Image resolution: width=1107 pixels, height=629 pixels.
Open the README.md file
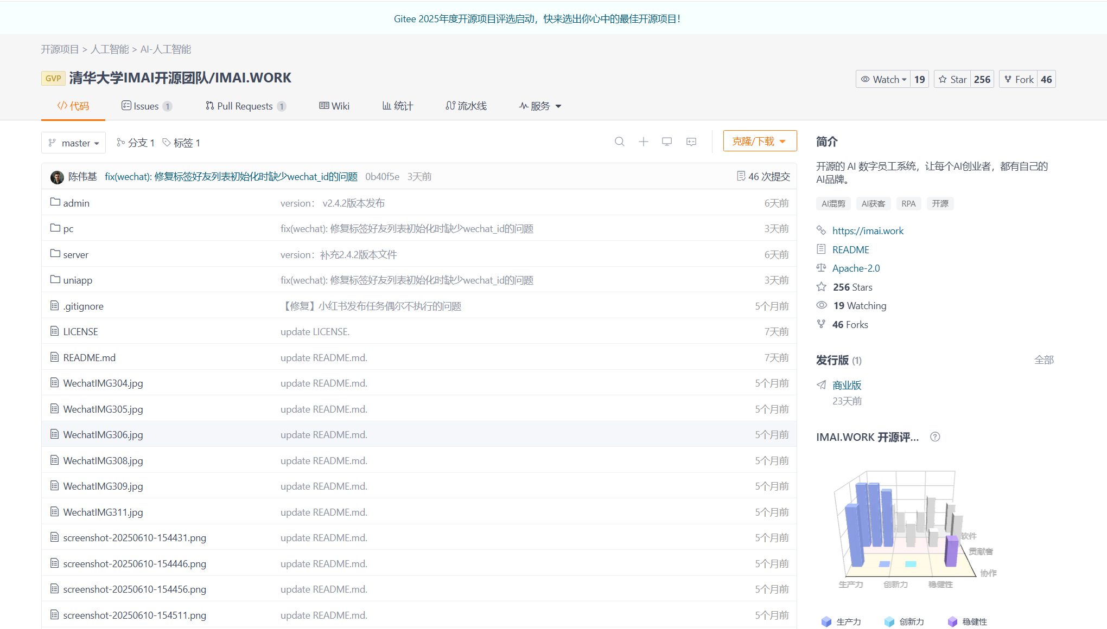pos(89,357)
